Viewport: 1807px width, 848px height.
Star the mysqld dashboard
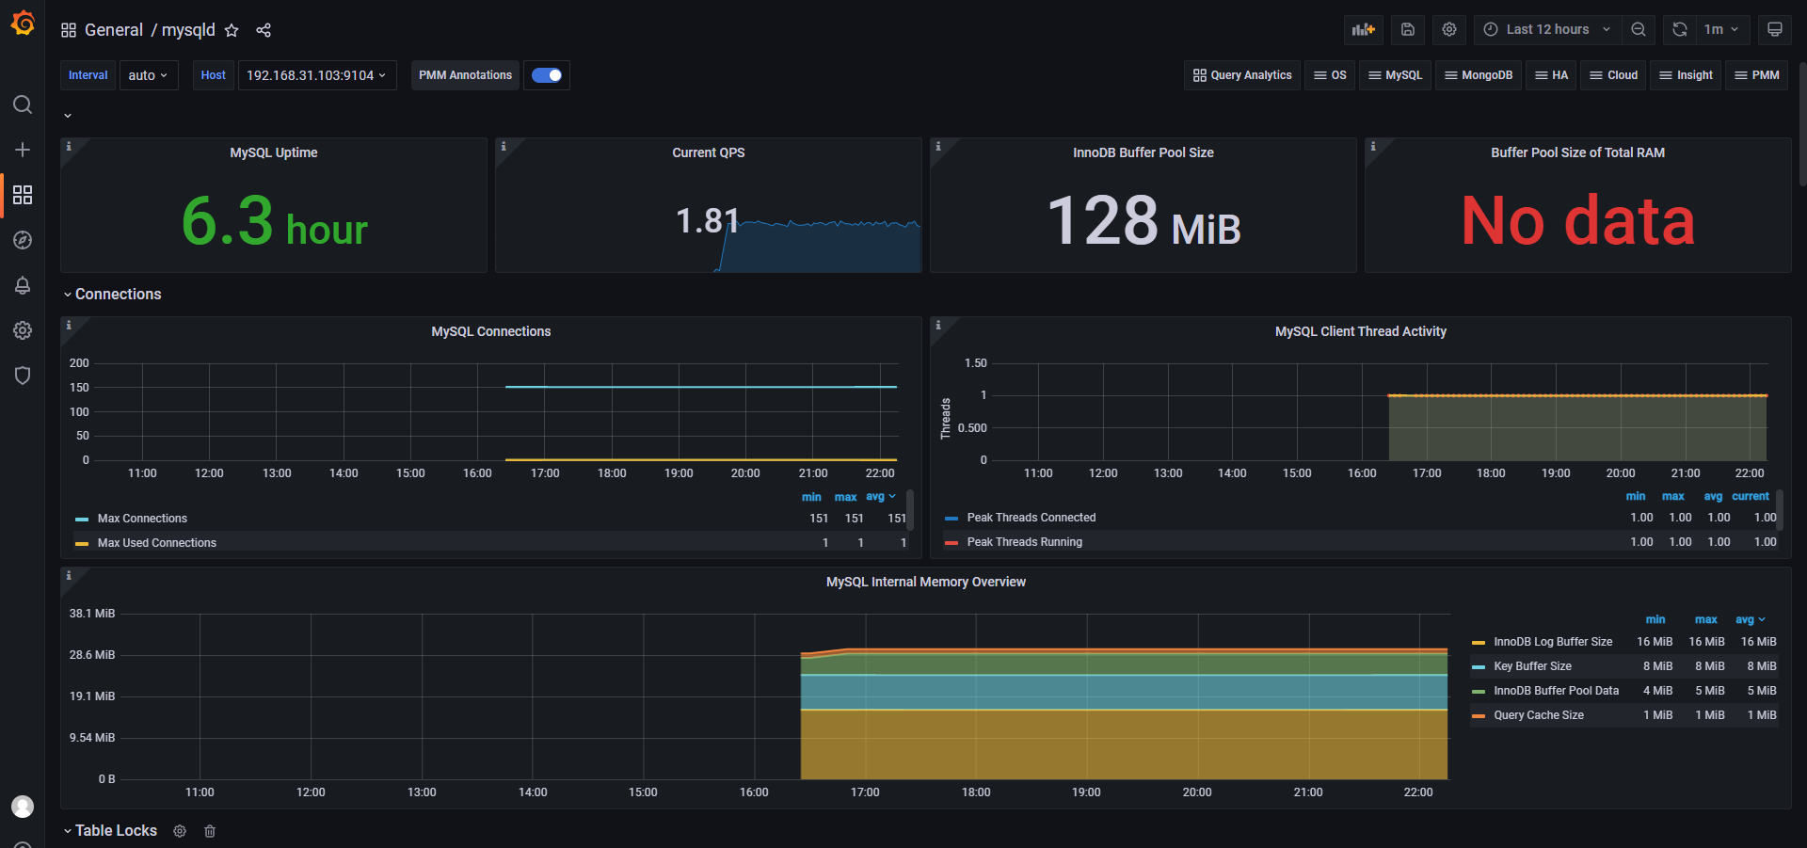(232, 30)
